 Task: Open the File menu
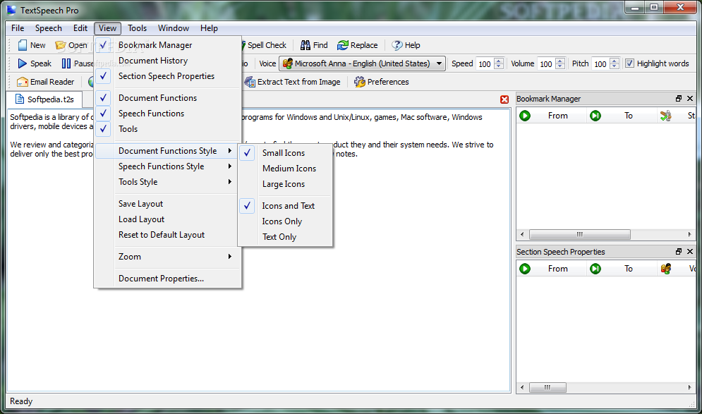(x=18, y=28)
